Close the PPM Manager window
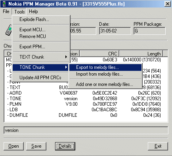172x156 pixels. tap(167, 4)
